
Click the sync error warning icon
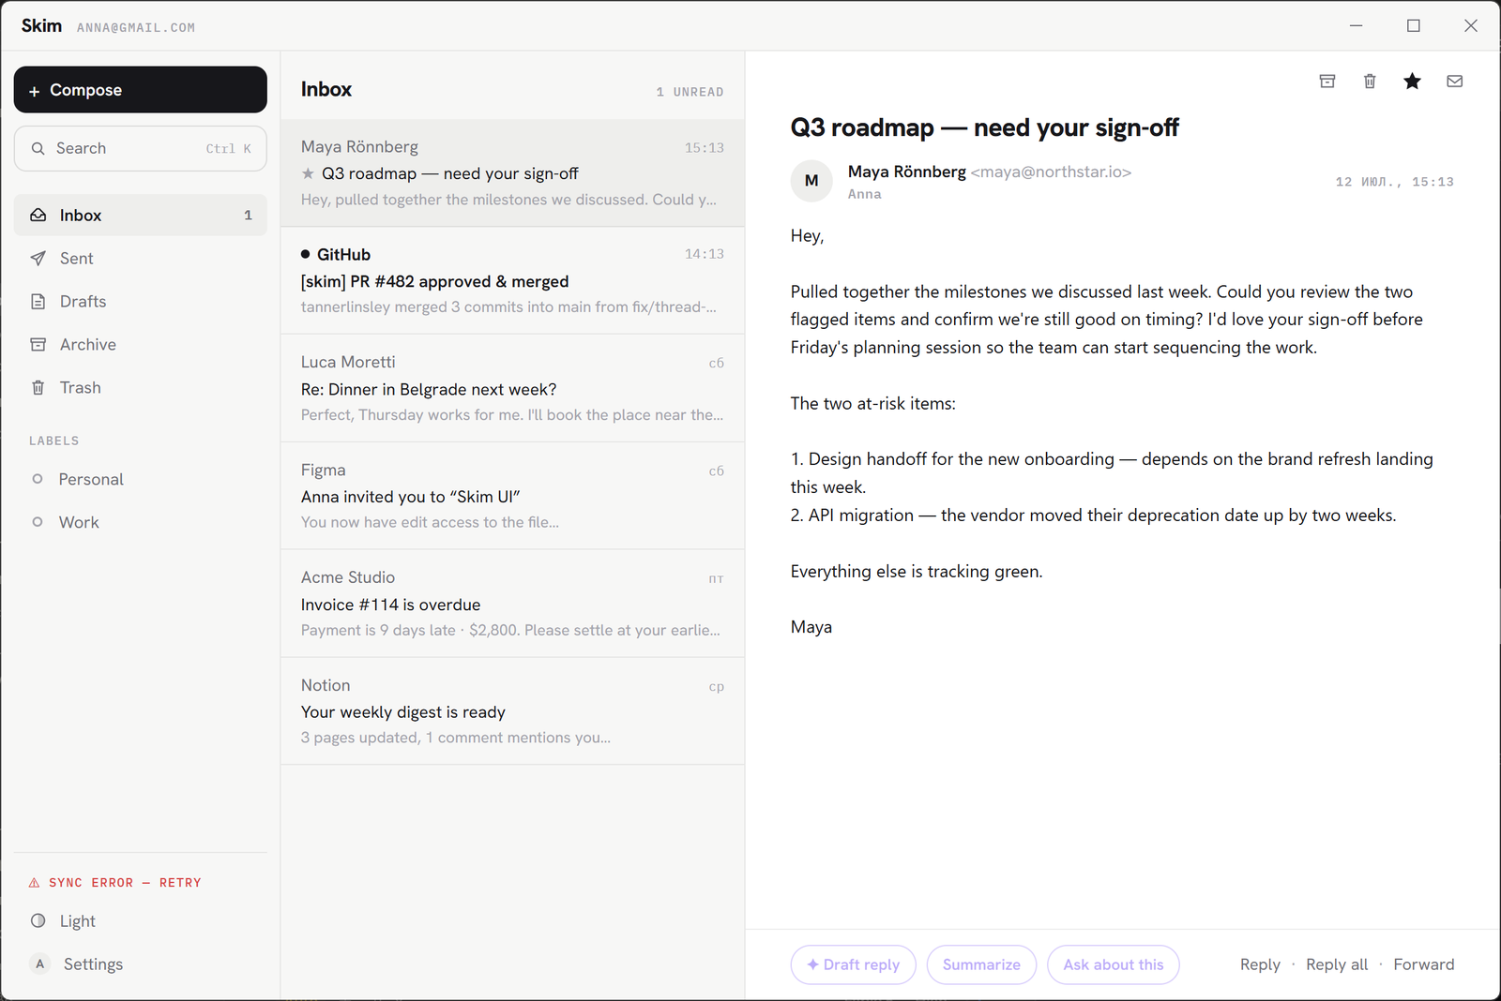pos(35,883)
